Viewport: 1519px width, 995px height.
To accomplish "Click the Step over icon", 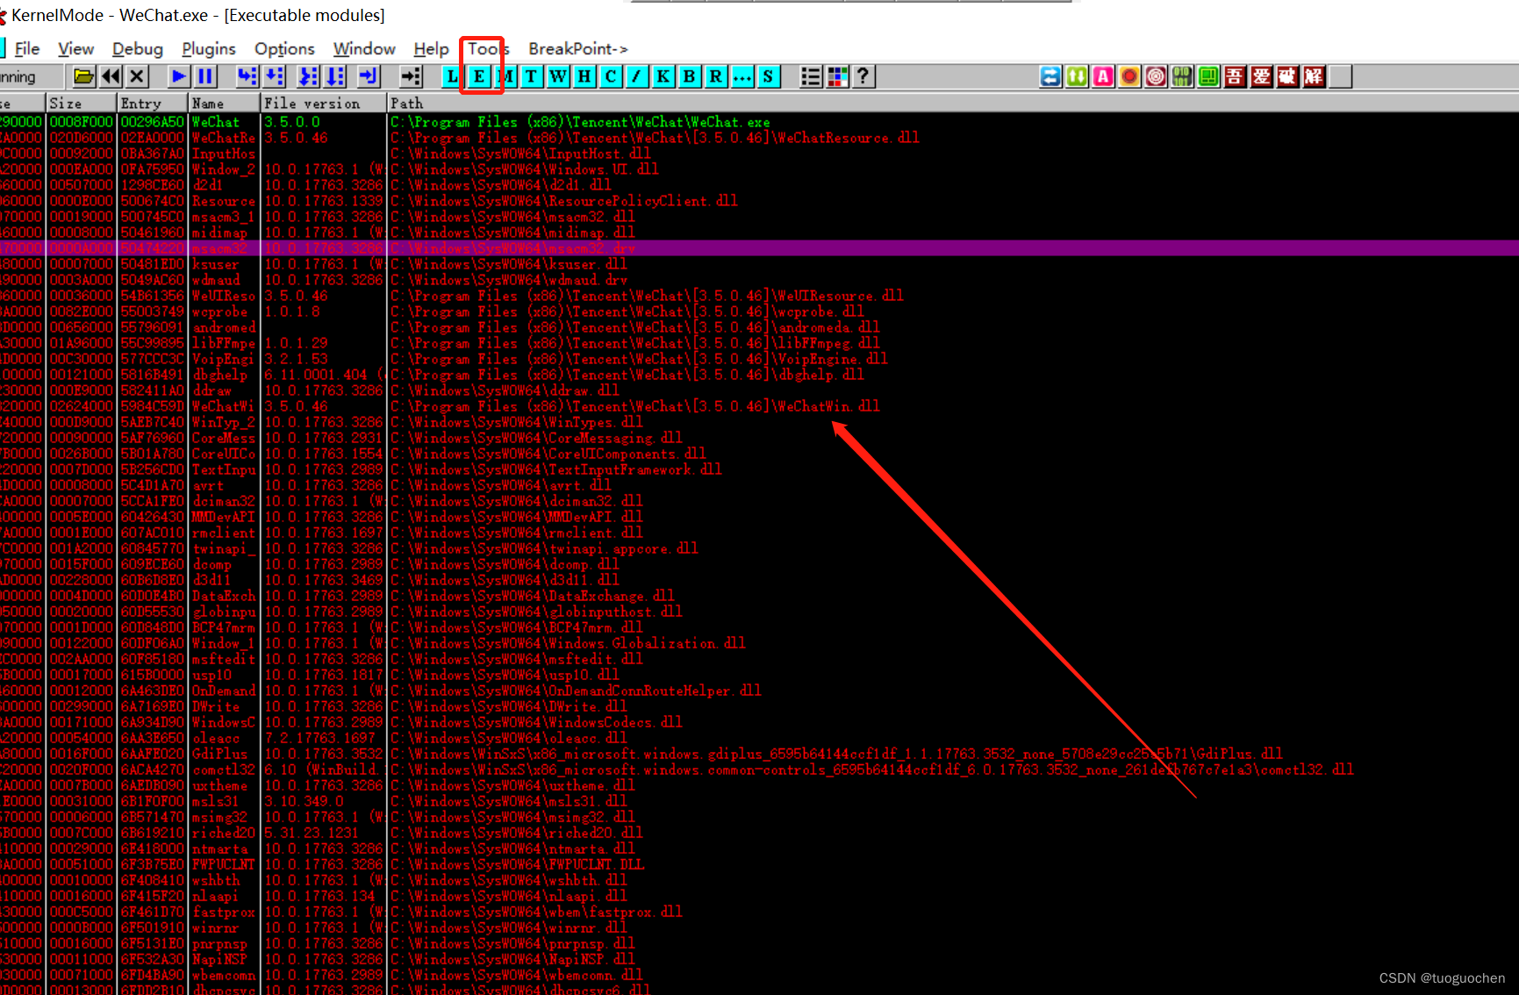I will coord(275,76).
